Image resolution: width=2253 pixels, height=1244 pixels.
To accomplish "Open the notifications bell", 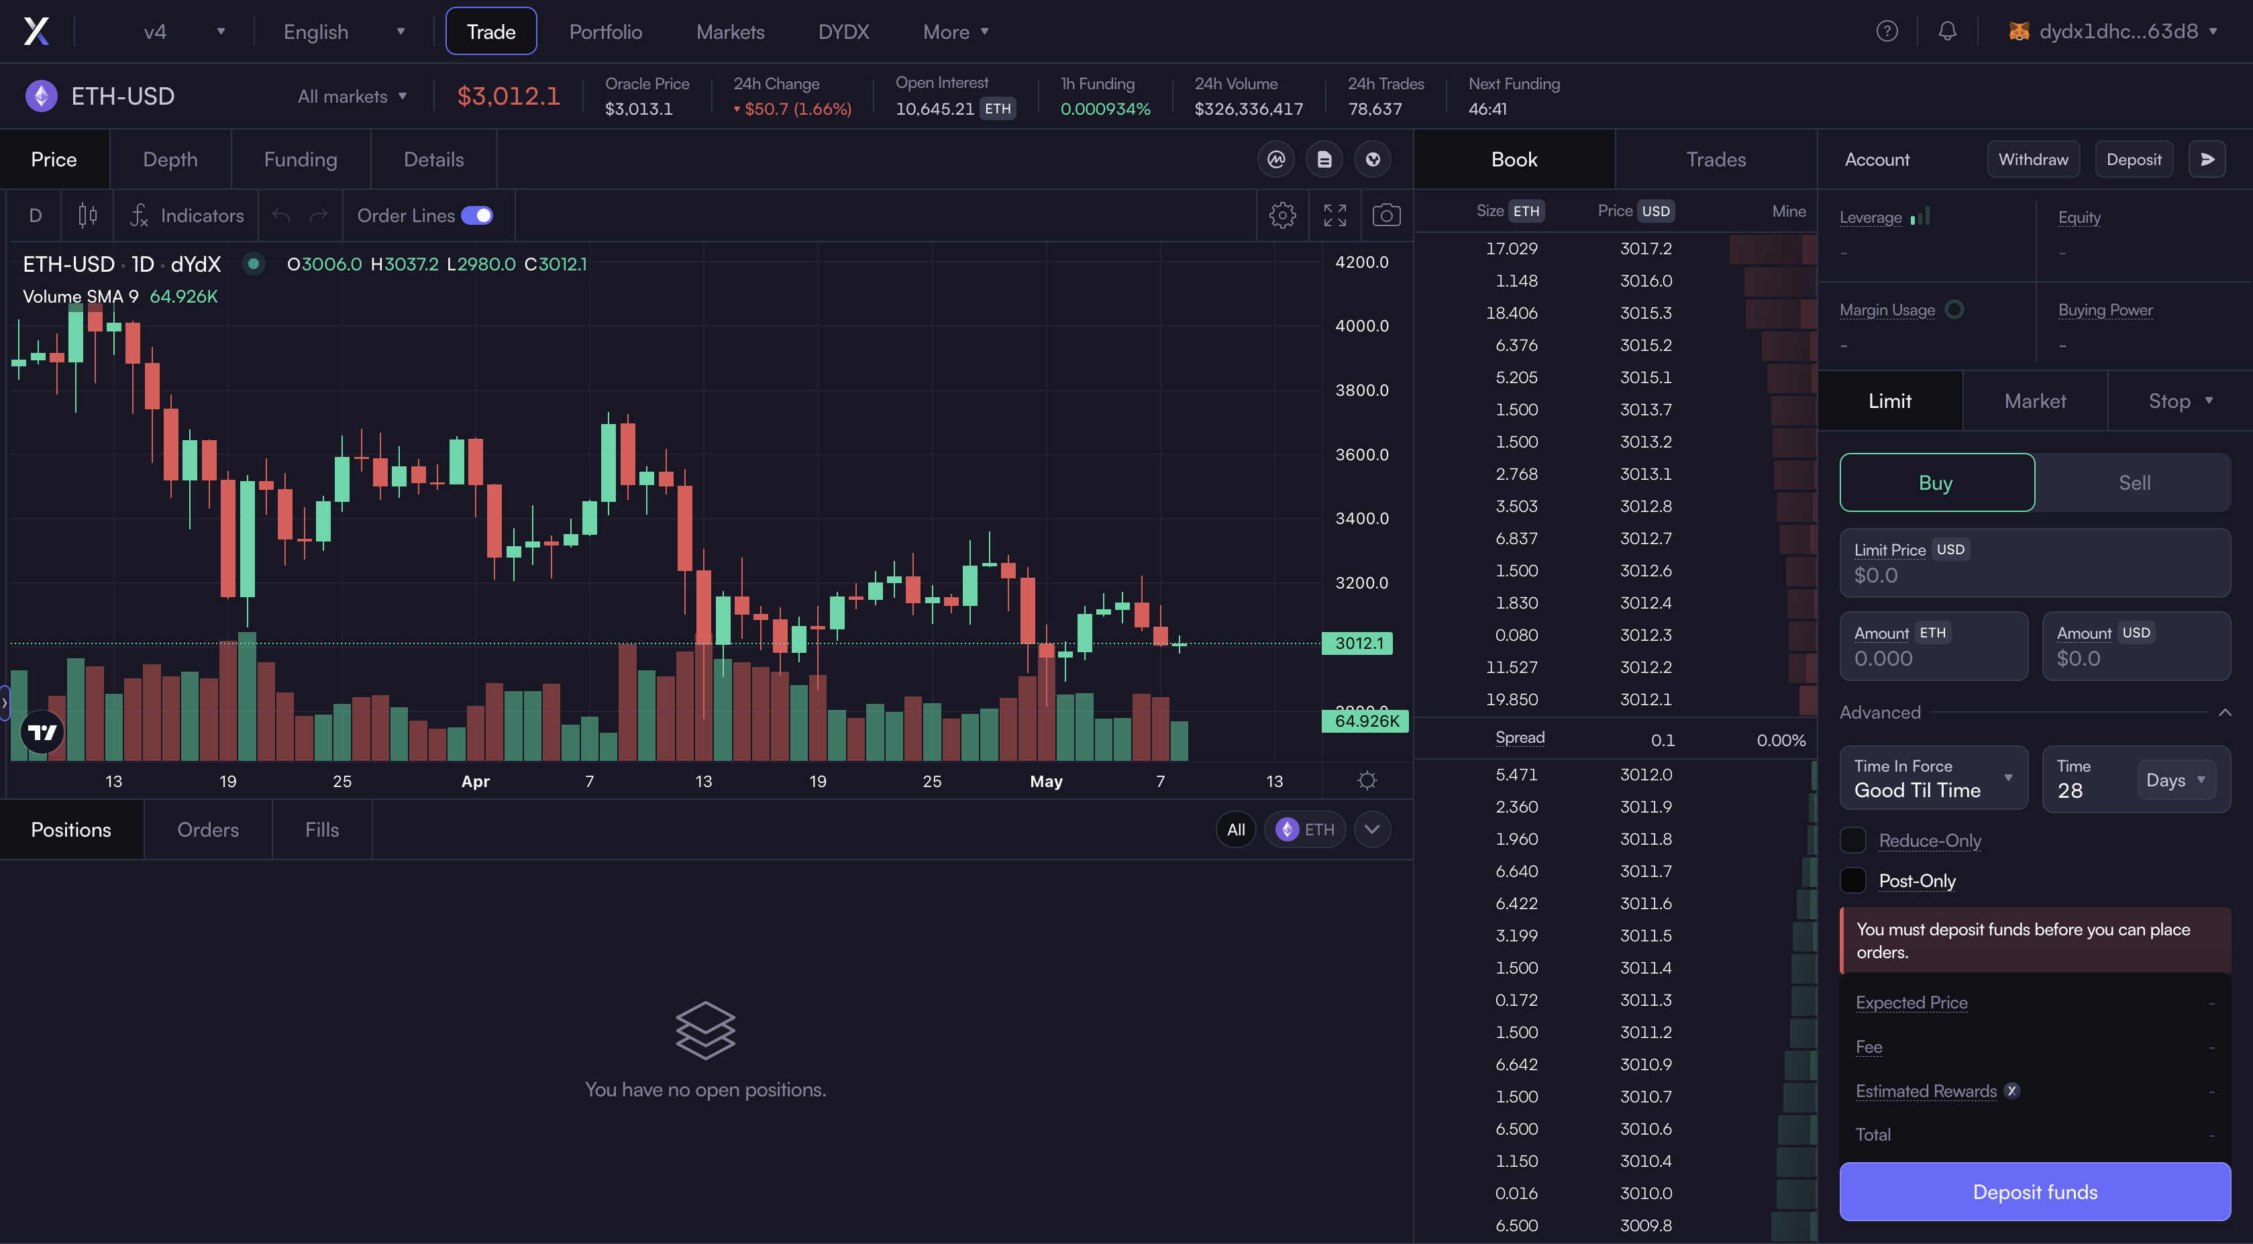I will tap(1947, 32).
